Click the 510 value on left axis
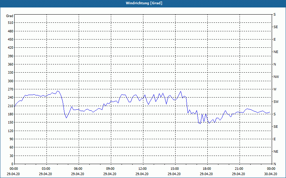The height and width of the screenshot is (178, 286). [11, 23]
